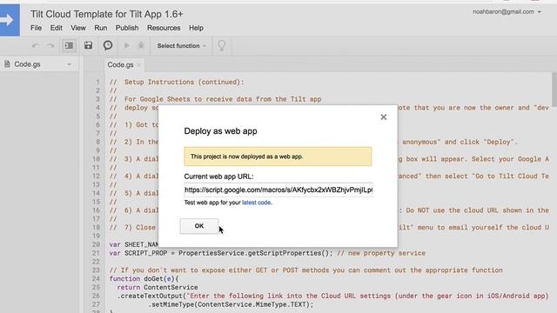This screenshot has width=557, height=313.
Task: Toggle the indent lines toolbar icon
Action: click(69, 45)
